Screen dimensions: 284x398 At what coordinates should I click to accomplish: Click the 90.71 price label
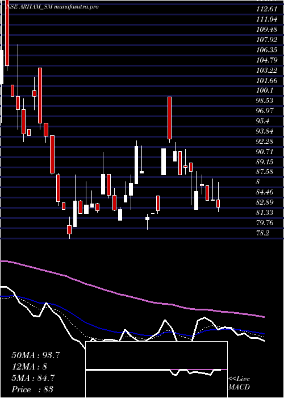click(x=265, y=152)
